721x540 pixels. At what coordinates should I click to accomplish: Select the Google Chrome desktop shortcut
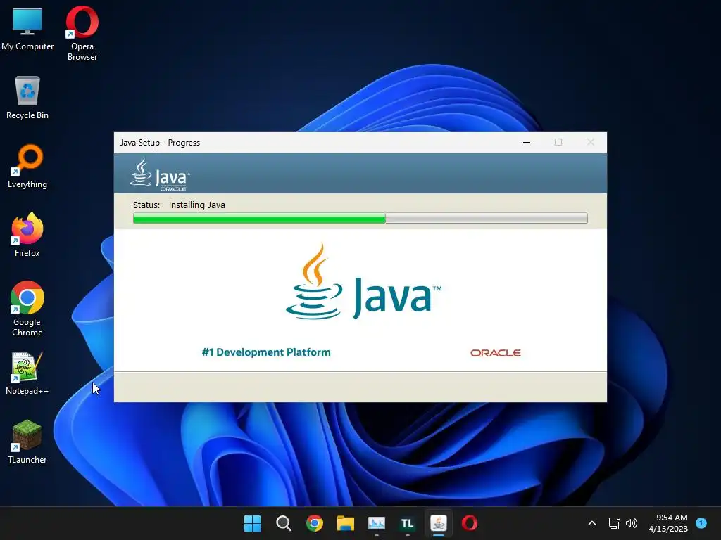[x=27, y=309]
